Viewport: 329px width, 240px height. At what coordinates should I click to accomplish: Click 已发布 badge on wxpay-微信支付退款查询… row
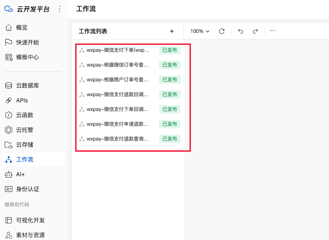[170, 139]
